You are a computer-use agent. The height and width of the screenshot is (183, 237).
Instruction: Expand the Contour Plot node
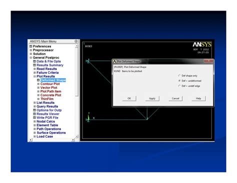[x=38, y=84]
